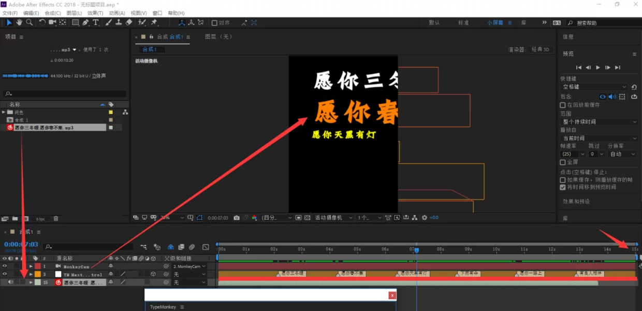Select the Pan Behind anchor point tool
This screenshot has height=311, width=642.
click(x=63, y=23)
